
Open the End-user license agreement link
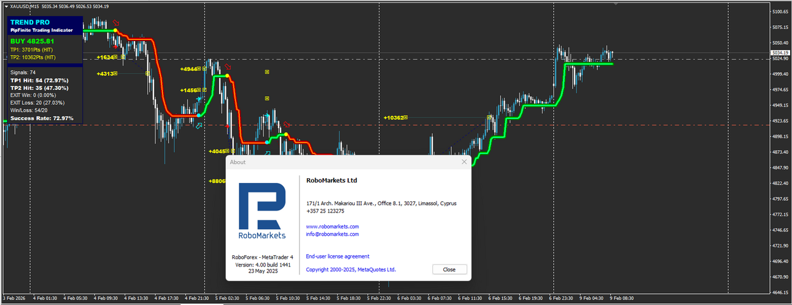[338, 257]
